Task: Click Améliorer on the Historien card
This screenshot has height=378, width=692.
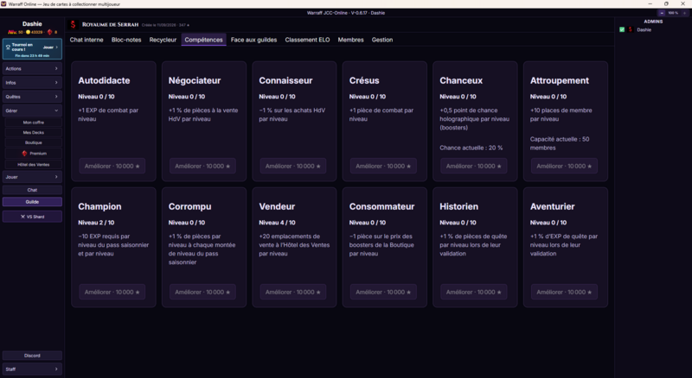Action: (473, 292)
